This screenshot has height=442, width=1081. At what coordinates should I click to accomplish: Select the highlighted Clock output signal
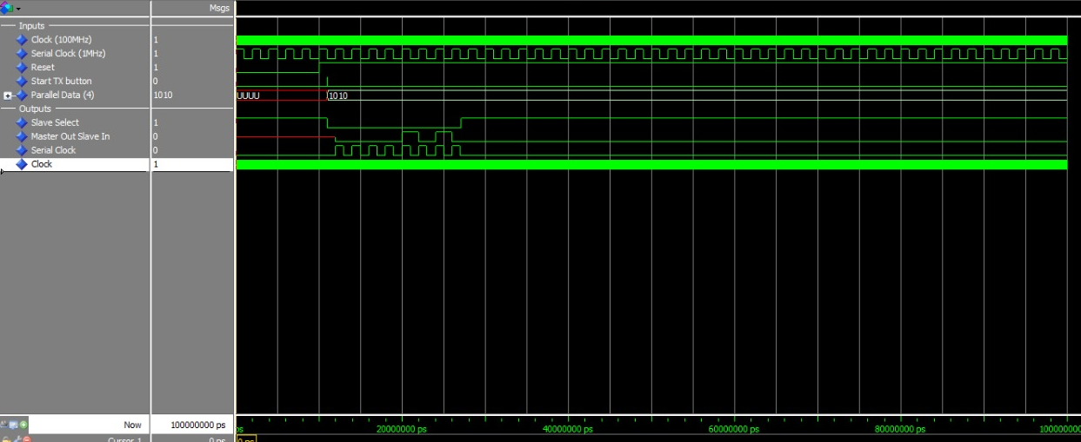point(42,164)
